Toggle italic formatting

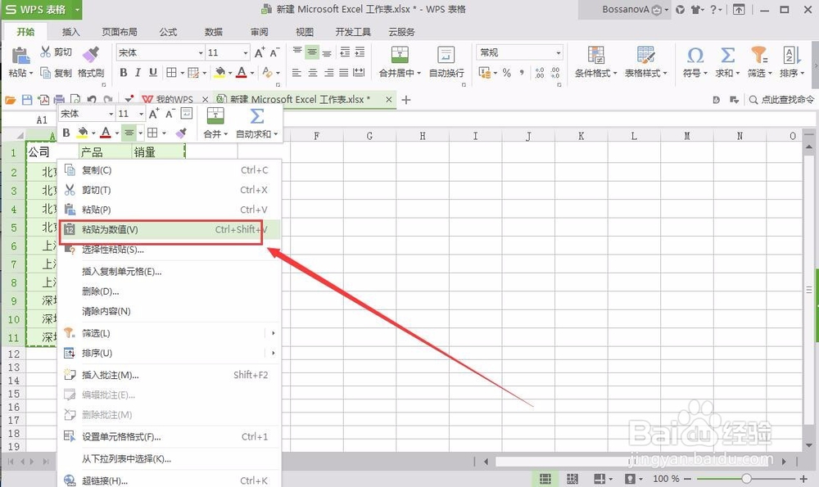pos(138,73)
